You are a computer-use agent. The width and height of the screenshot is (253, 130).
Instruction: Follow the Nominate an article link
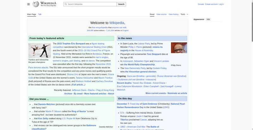[177, 93]
